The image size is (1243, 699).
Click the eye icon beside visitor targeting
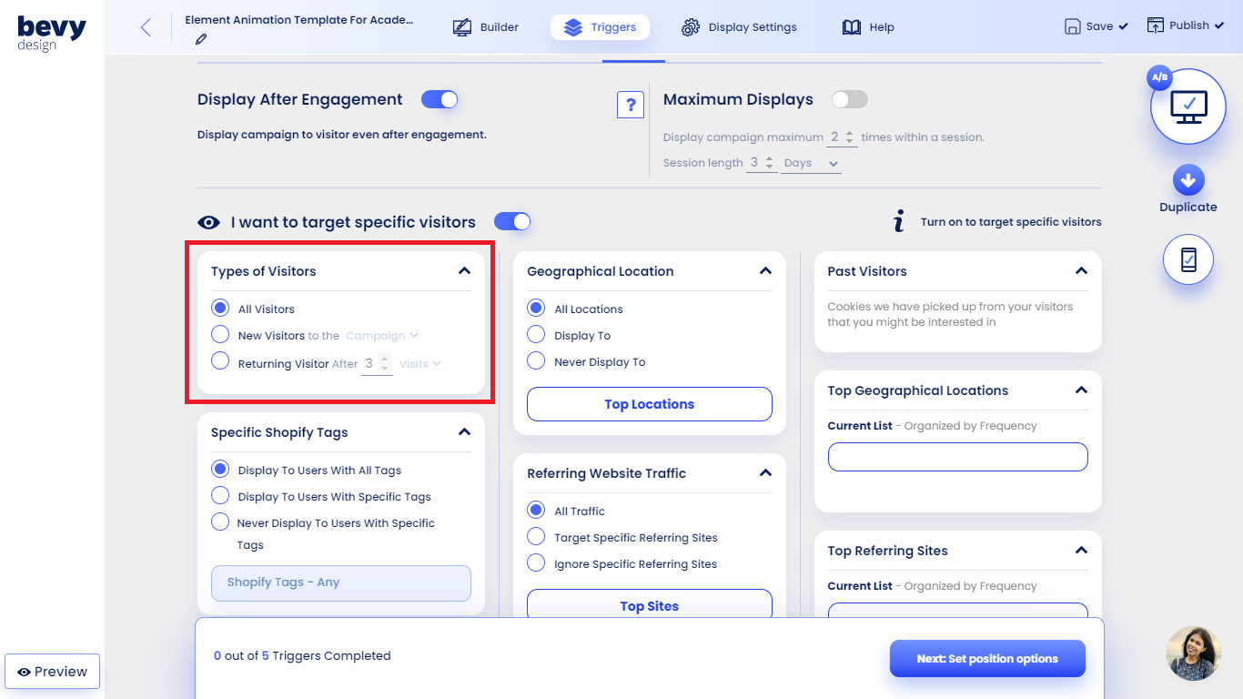pos(208,221)
